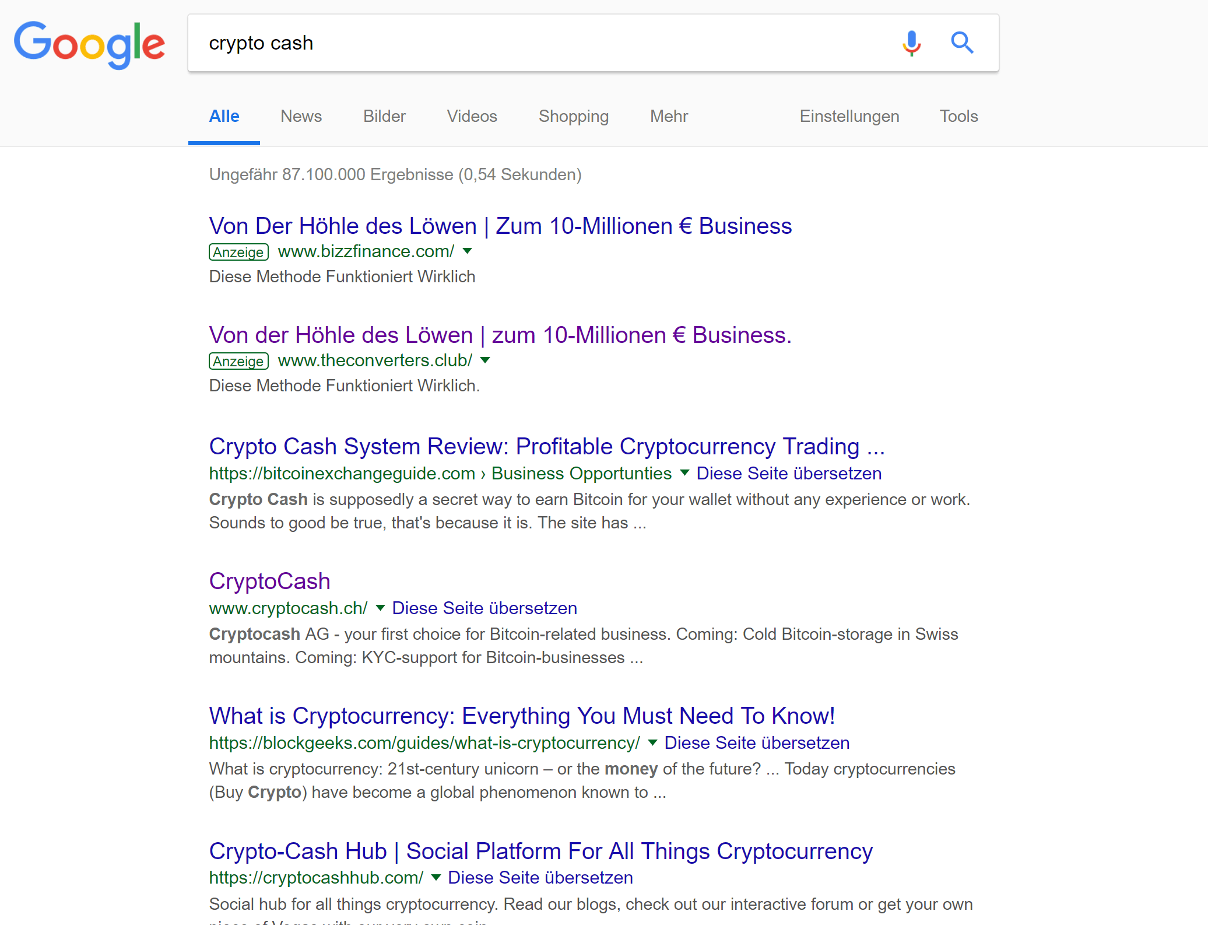The width and height of the screenshot is (1208, 925).
Task: Open the Tools option
Action: (958, 116)
